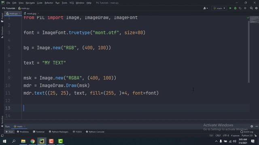Open red Camtasia icon in taskbar
Viewport: 259px width, 145px height.
click(51, 141)
